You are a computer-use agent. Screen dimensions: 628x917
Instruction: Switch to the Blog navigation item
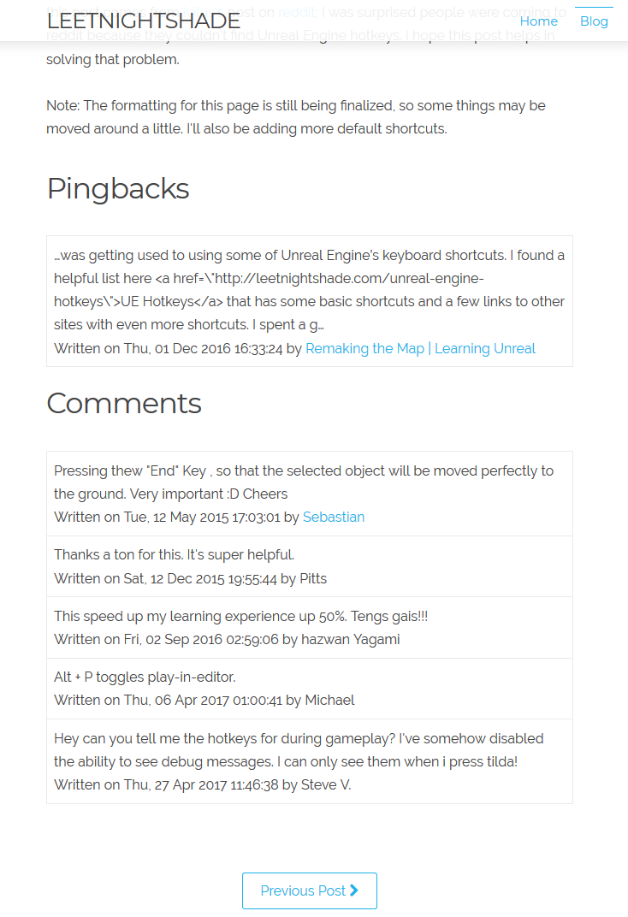point(594,21)
